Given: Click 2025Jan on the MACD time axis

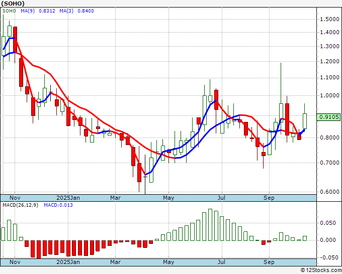Looking at the screenshot, I should click(68, 262).
